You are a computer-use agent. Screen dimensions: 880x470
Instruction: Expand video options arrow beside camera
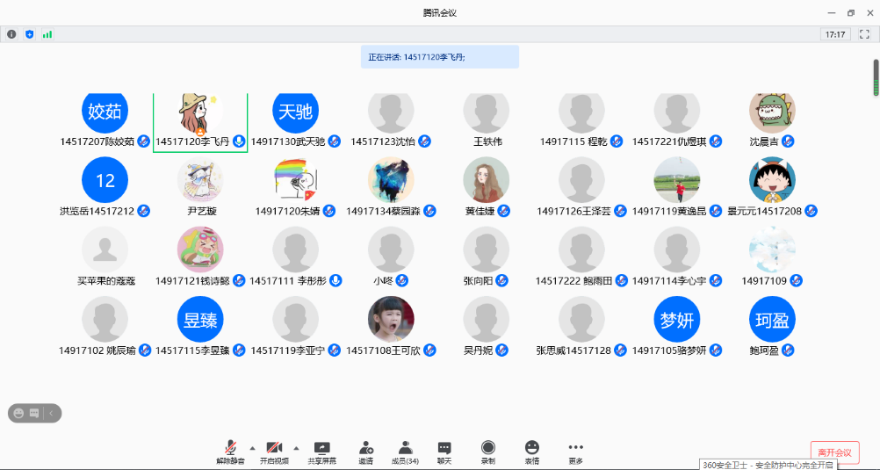point(296,447)
